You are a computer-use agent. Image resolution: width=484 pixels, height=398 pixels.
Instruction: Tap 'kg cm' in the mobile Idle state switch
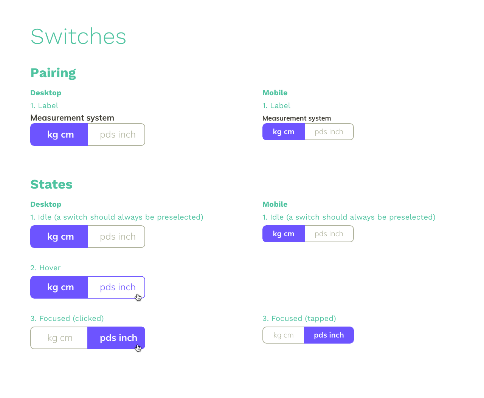click(x=284, y=234)
